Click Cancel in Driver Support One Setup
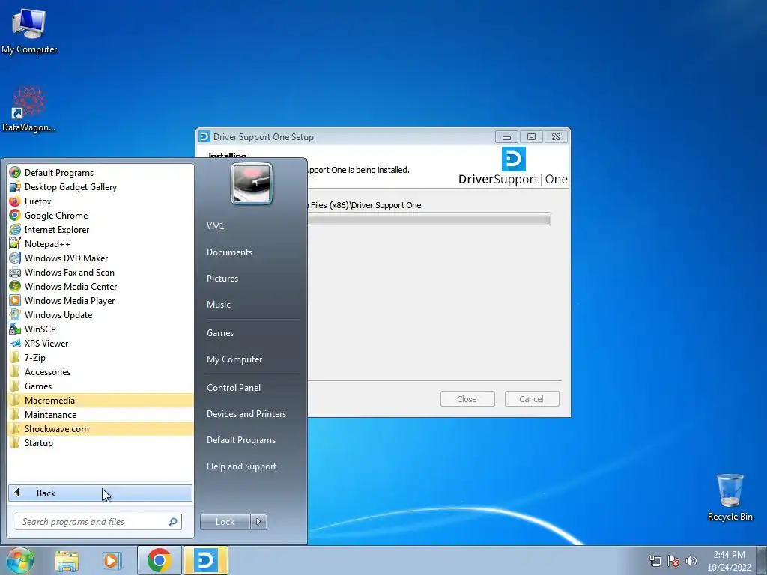 [x=532, y=399]
